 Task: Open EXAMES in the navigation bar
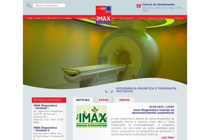(x=67, y=18)
